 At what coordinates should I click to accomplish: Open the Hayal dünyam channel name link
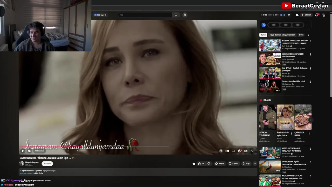[32, 162]
